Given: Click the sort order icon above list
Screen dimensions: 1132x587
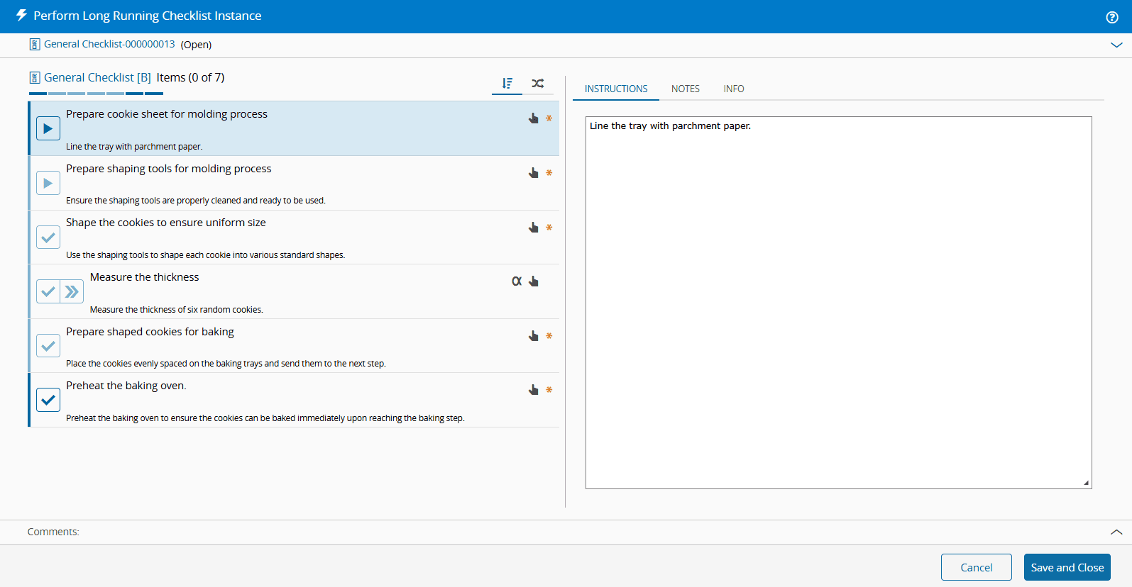Looking at the screenshot, I should 507,84.
